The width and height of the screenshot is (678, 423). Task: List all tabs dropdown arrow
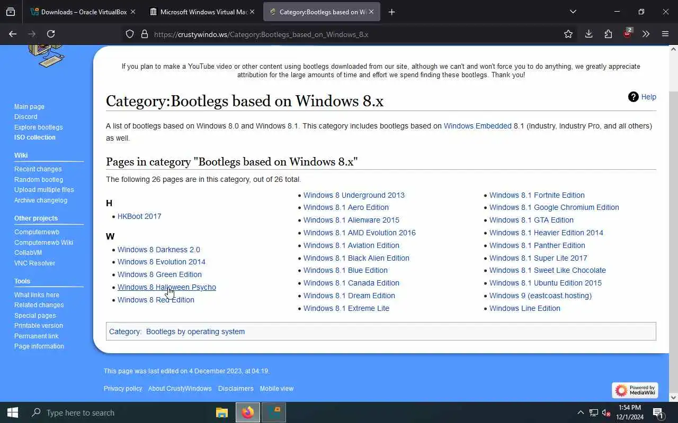point(573,12)
